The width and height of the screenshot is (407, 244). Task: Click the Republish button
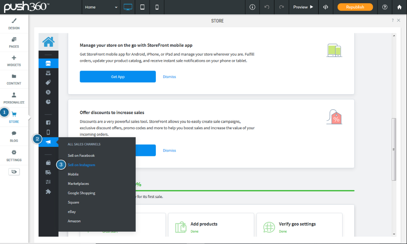tap(355, 7)
